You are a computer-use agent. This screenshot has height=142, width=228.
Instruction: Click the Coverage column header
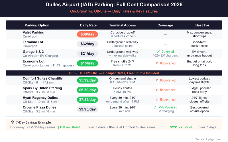click(x=165, y=25)
